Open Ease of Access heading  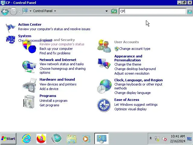point(127,100)
